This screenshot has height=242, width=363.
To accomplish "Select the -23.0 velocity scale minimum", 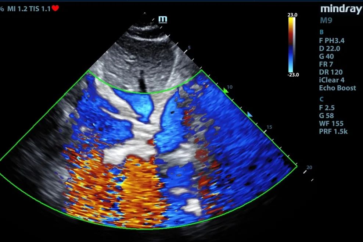I will point(292,75).
